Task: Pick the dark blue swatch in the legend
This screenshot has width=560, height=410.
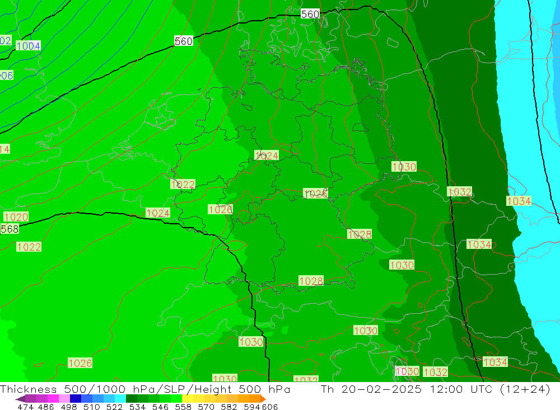Action: click(x=76, y=399)
